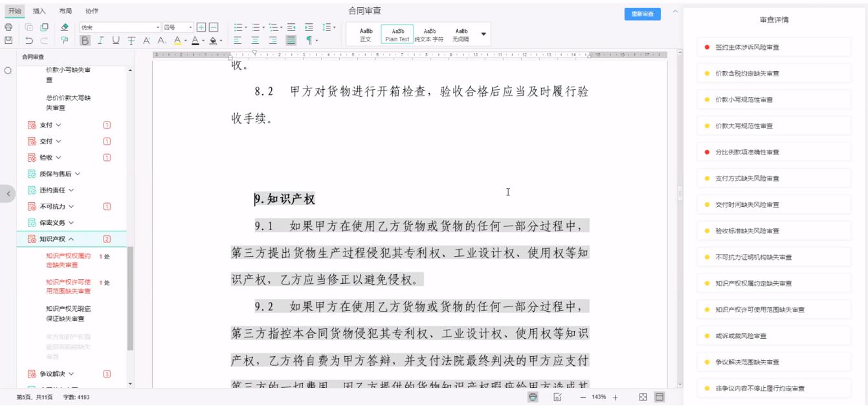Select the 正文 style
Screen dimensions: 868x406
click(366, 35)
